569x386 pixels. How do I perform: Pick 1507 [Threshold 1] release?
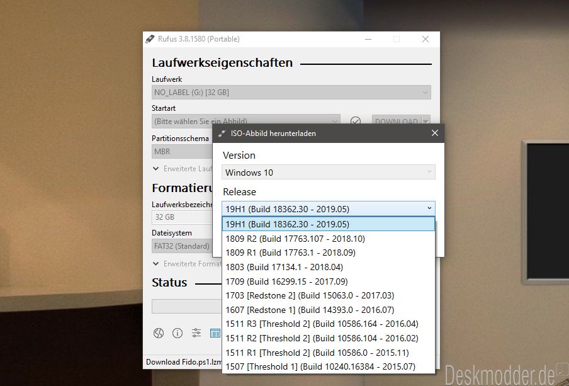(329, 366)
